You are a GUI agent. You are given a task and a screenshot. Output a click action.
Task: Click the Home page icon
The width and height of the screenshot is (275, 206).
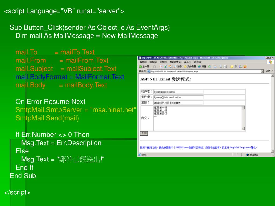(170, 67)
